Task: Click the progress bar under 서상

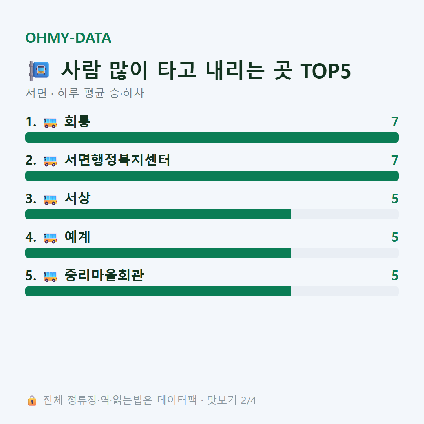Action: (212, 214)
